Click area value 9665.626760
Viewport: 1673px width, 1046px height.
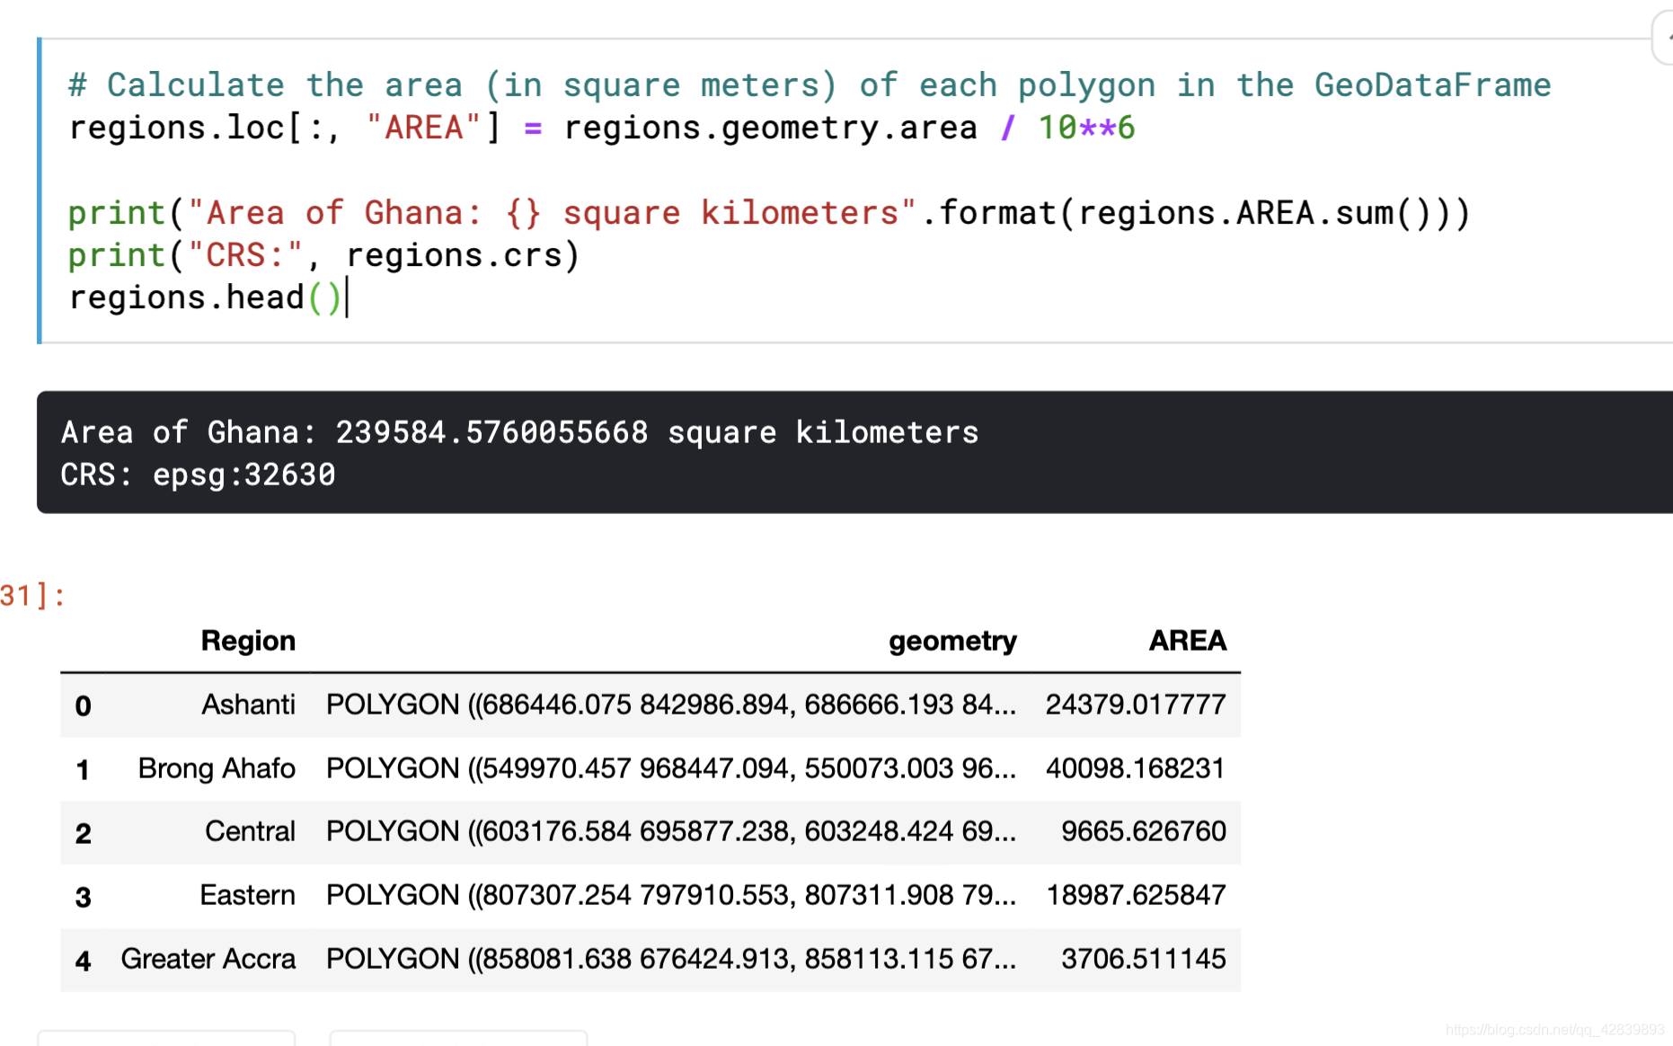pyautogui.click(x=1143, y=831)
